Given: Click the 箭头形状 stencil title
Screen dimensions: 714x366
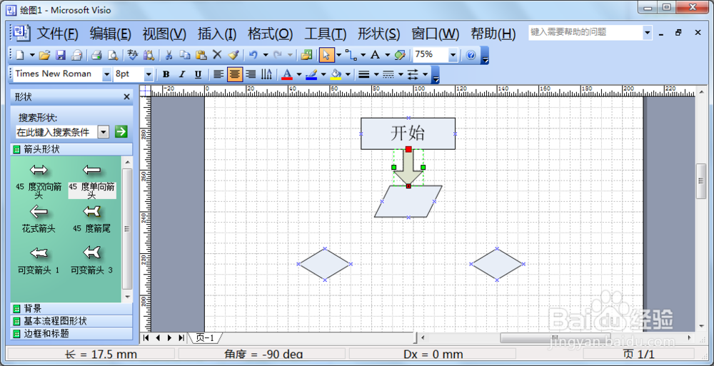Looking at the screenshot, I should coord(71,149).
